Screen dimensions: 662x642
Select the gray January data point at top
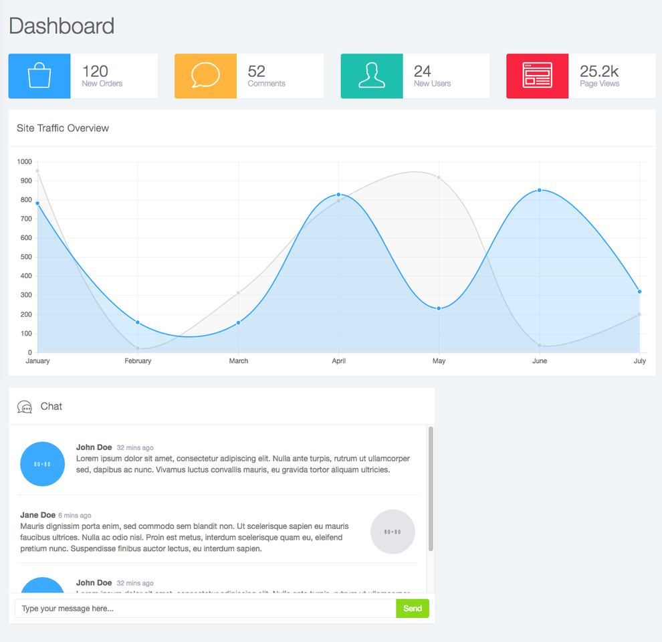click(x=37, y=171)
